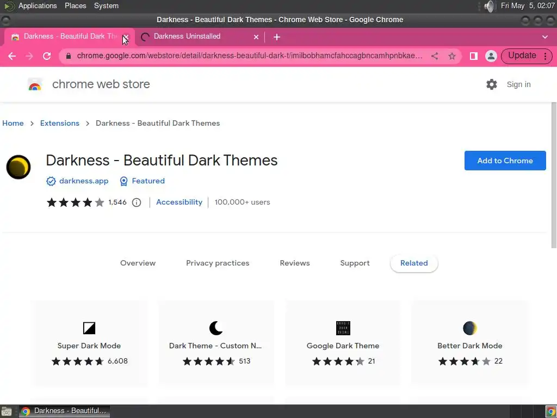This screenshot has height=418, width=557.
Task: Share this page via share icon
Action: 435,56
